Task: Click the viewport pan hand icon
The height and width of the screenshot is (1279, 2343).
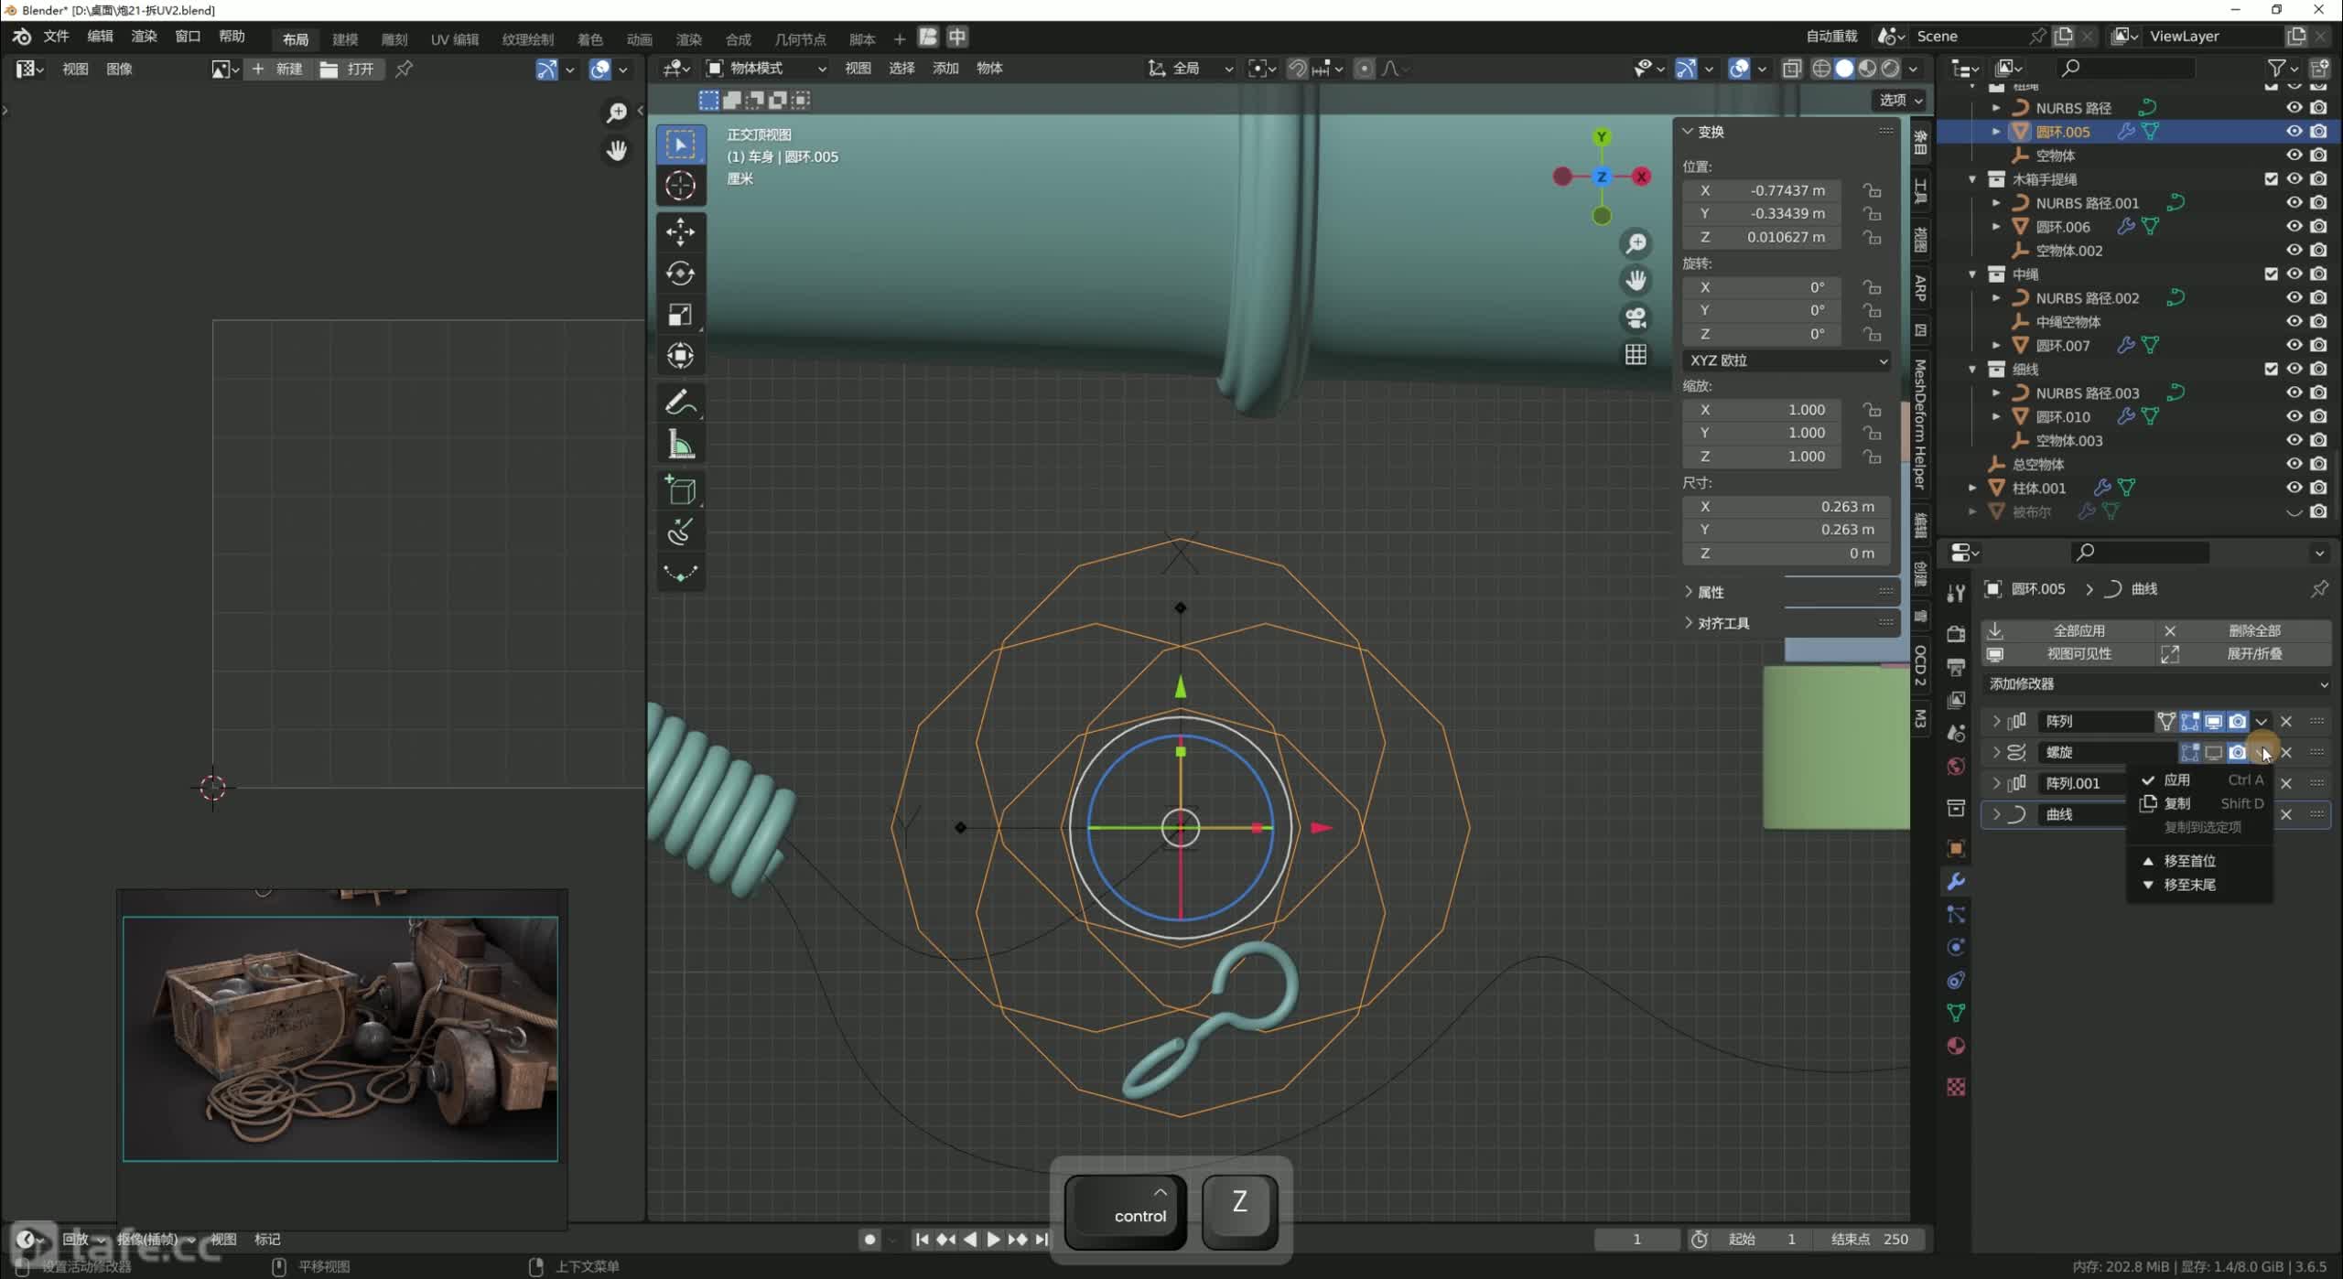Action: (x=1636, y=280)
